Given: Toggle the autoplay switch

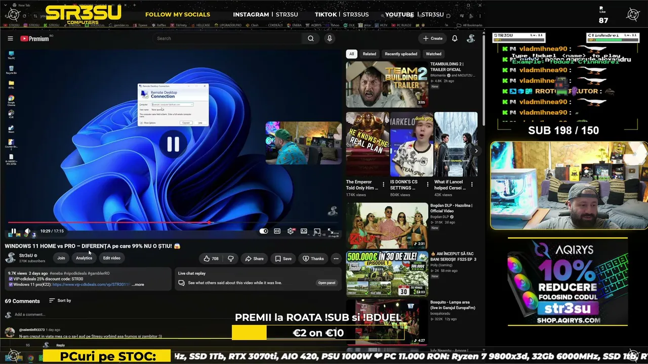Looking at the screenshot, I should [264, 231].
